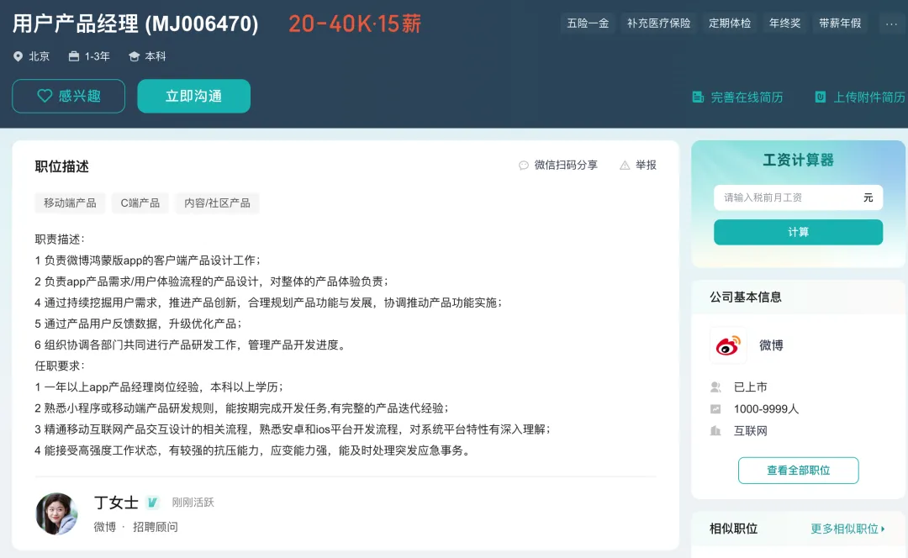Click the 定期体检 benefit tag
The image size is (908, 558).
(730, 24)
